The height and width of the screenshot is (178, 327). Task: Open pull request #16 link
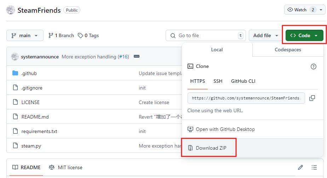[x=124, y=57]
